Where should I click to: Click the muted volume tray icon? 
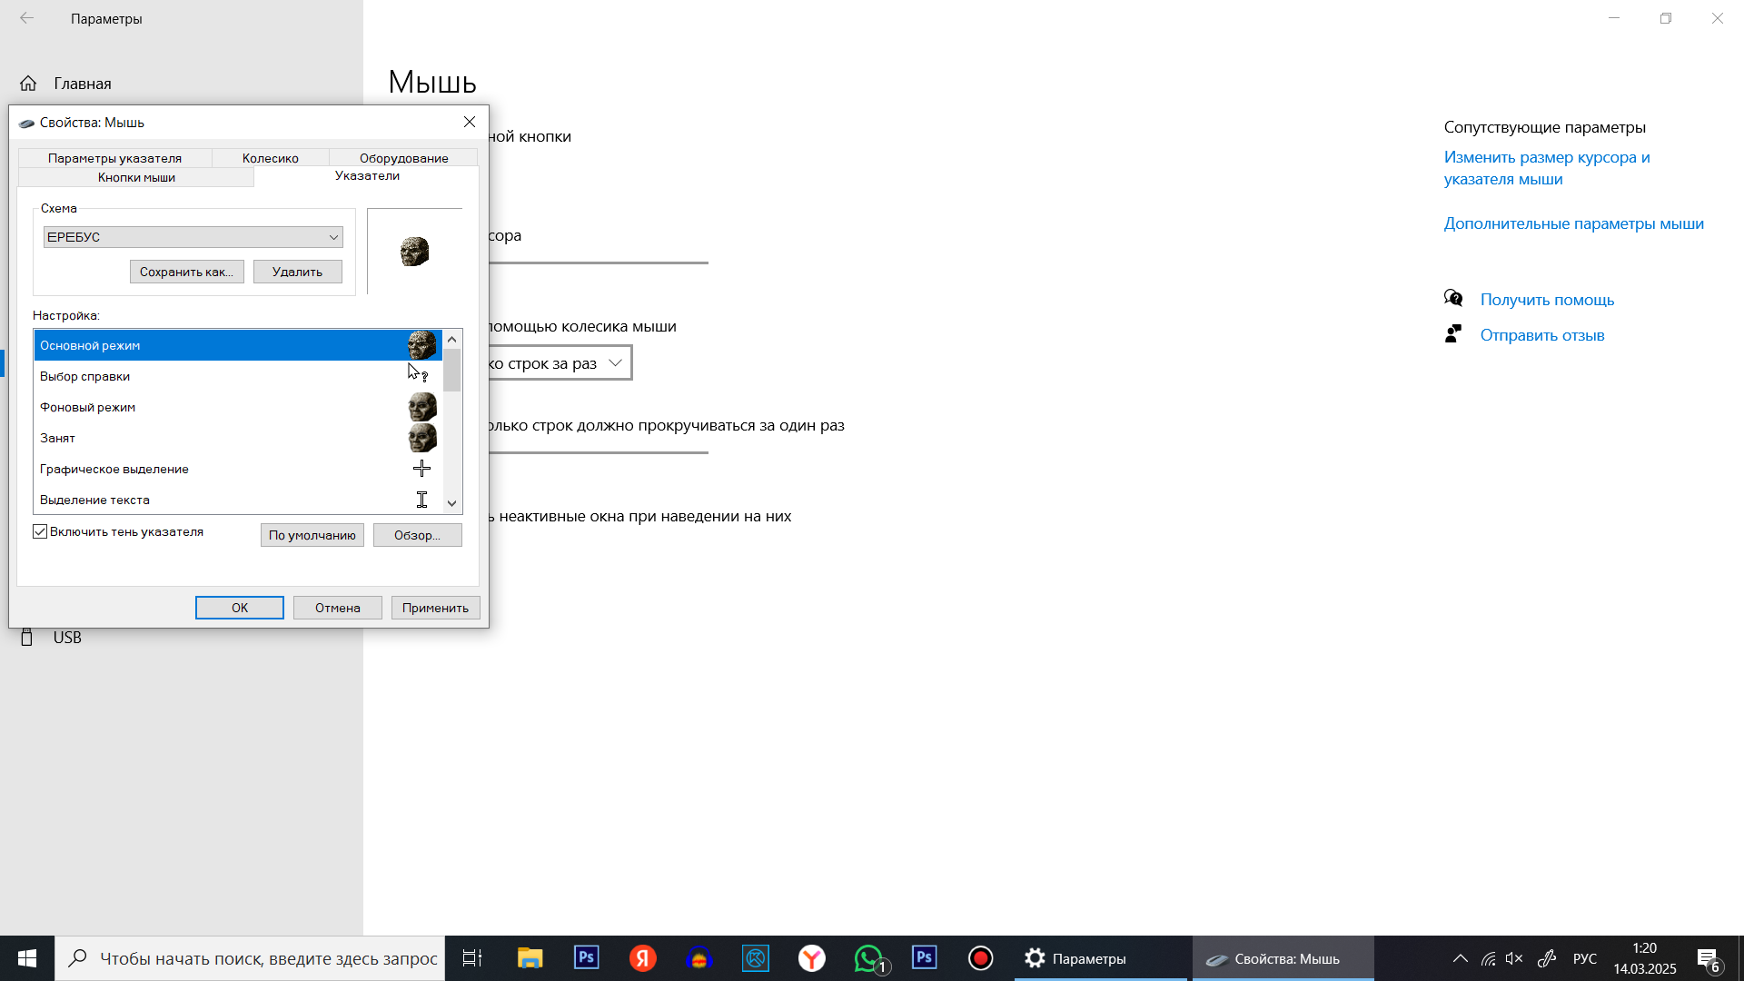click(1513, 958)
